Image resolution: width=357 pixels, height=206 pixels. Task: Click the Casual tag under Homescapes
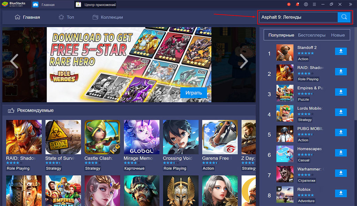304,160
